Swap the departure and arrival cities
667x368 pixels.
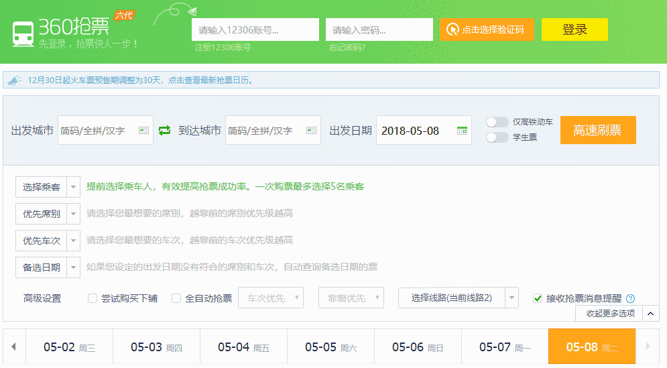(165, 131)
